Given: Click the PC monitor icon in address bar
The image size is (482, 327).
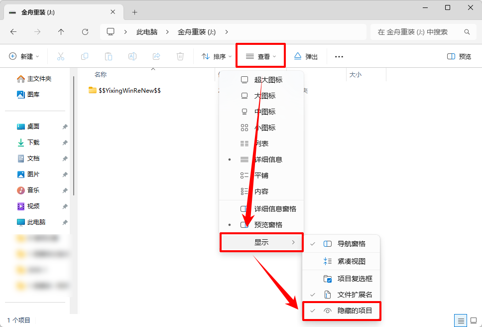Looking at the screenshot, I should 111,32.
